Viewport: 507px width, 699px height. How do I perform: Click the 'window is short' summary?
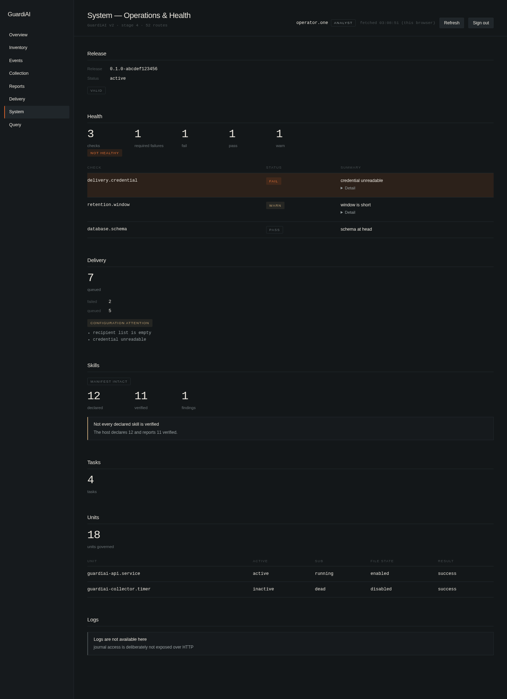coord(356,205)
